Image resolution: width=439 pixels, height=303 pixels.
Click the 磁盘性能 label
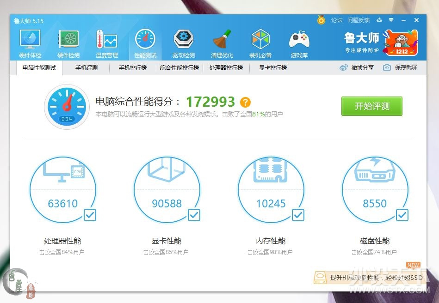[375, 241]
